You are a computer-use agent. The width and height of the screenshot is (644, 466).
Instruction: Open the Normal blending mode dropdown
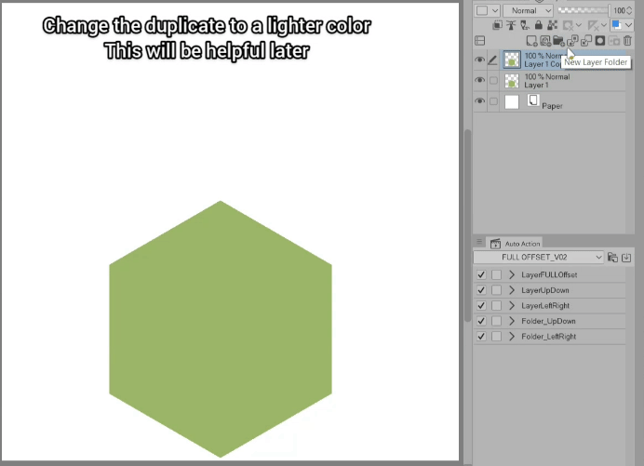(x=528, y=10)
